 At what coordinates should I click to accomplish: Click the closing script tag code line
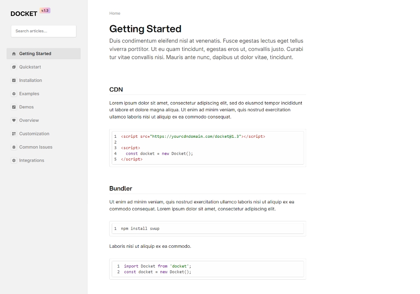point(131,159)
